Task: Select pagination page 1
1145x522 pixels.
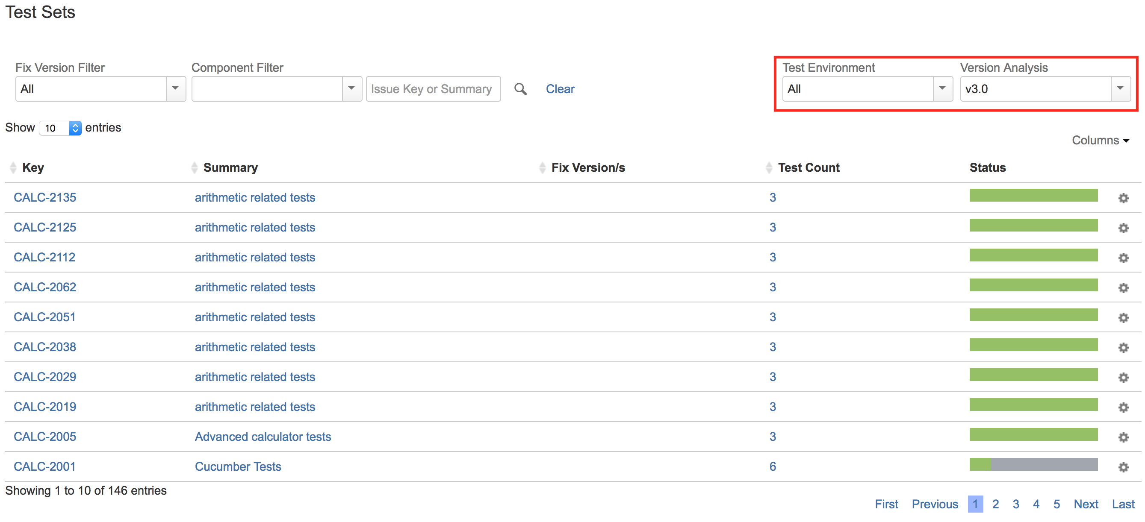Action: point(975,504)
